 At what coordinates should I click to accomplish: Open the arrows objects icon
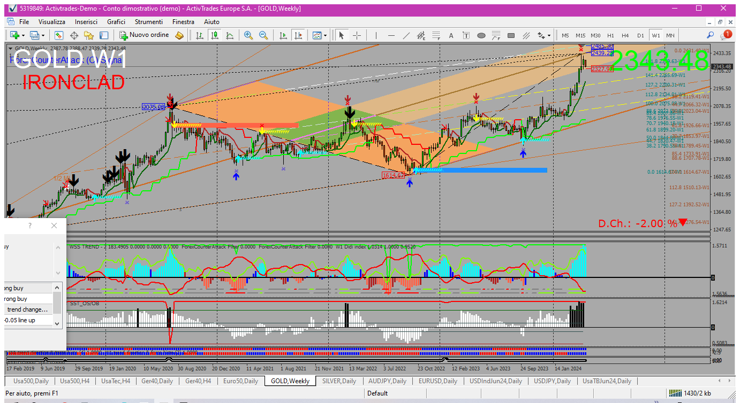click(x=541, y=35)
